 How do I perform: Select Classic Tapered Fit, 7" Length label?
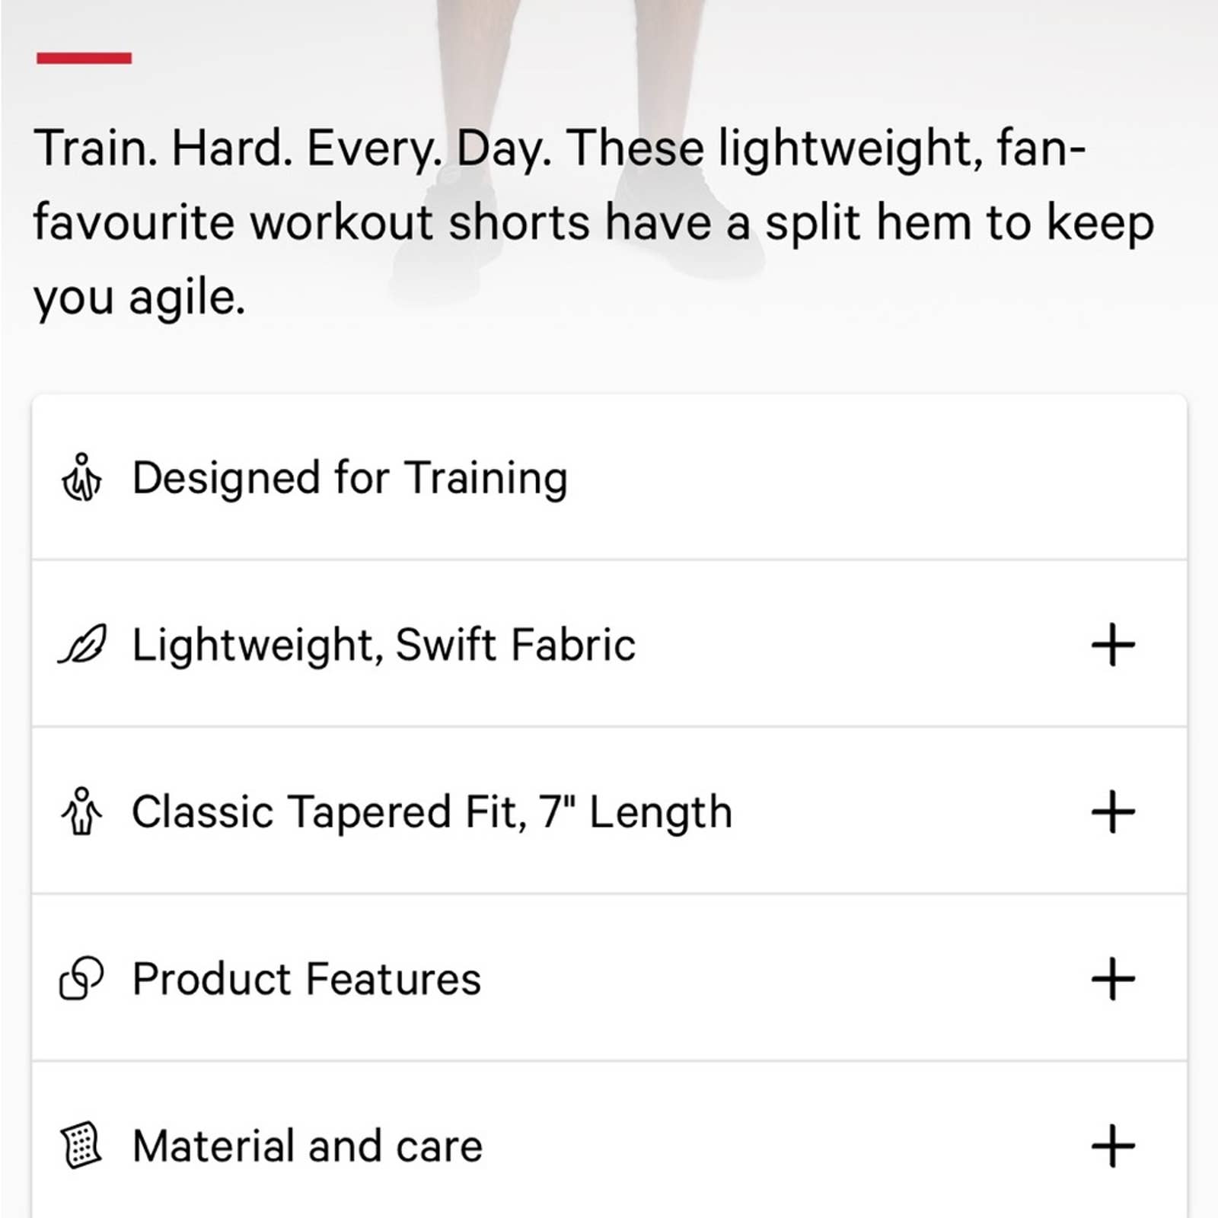[432, 811]
